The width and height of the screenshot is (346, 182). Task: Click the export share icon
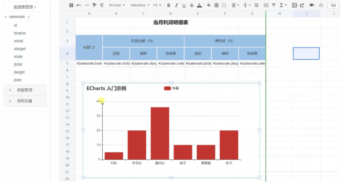321,5
